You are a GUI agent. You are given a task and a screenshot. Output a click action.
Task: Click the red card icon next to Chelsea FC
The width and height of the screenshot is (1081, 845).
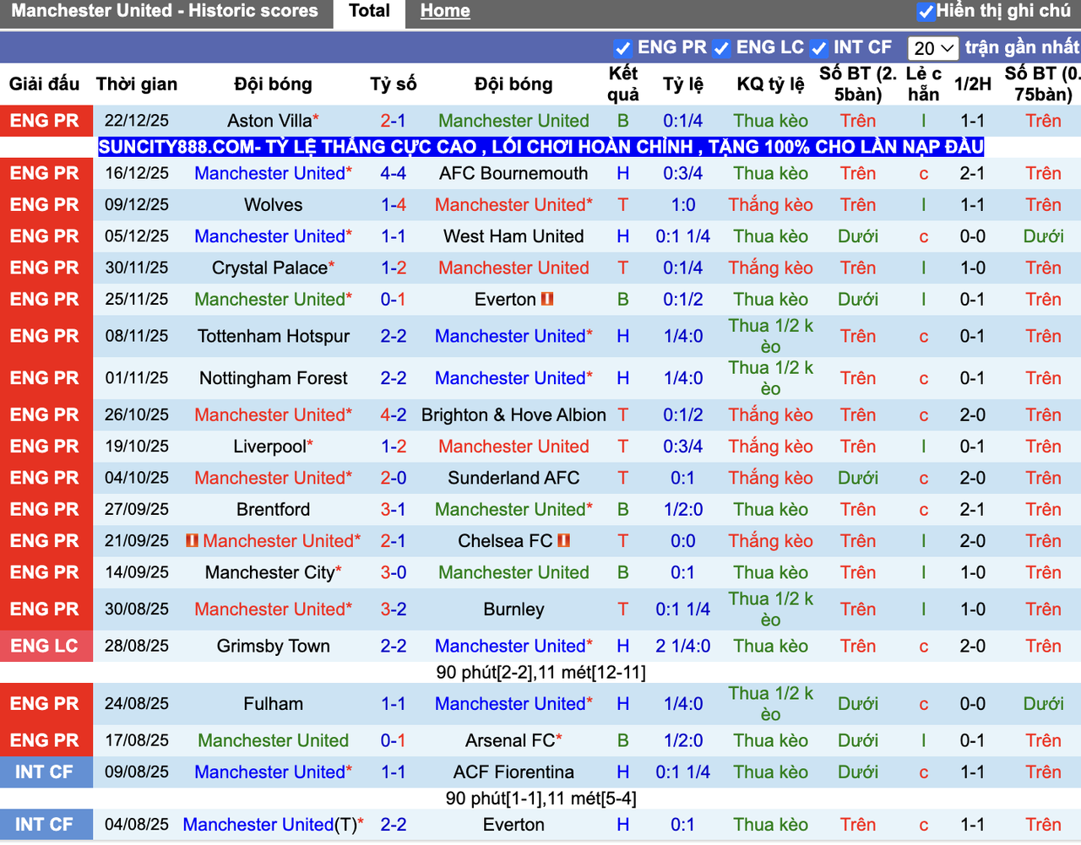click(x=563, y=540)
